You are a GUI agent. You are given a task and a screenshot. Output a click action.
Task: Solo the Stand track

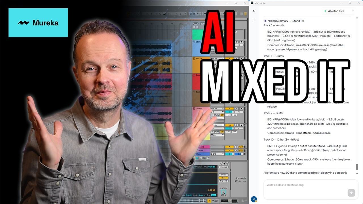237,42
